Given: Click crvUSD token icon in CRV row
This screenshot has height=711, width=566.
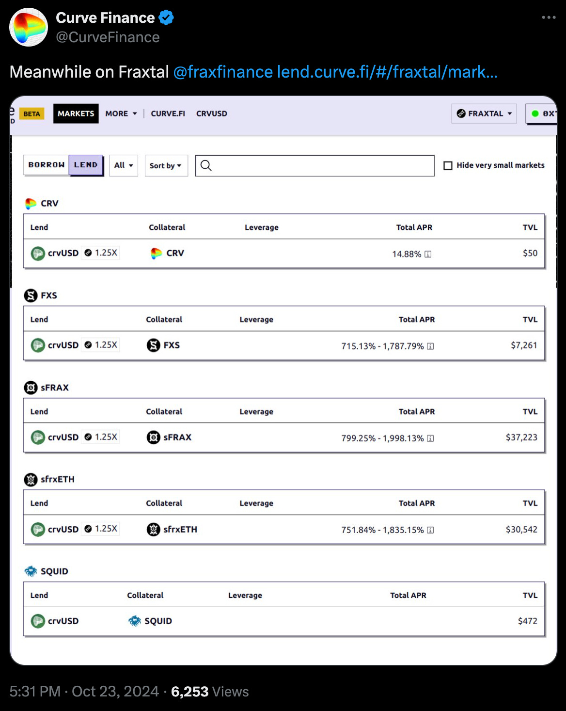Looking at the screenshot, I should click(38, 253).
